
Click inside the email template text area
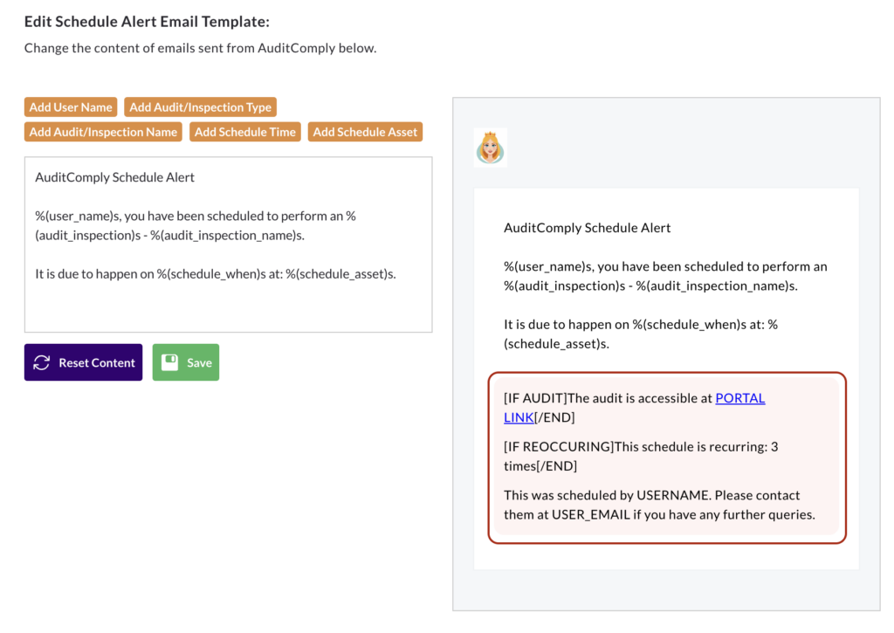tap(228, 244)
